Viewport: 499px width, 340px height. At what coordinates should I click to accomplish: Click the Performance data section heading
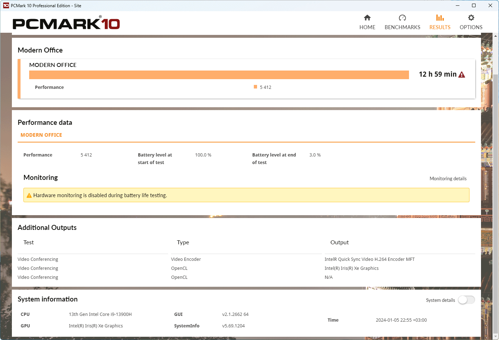[x=45, y=122]
